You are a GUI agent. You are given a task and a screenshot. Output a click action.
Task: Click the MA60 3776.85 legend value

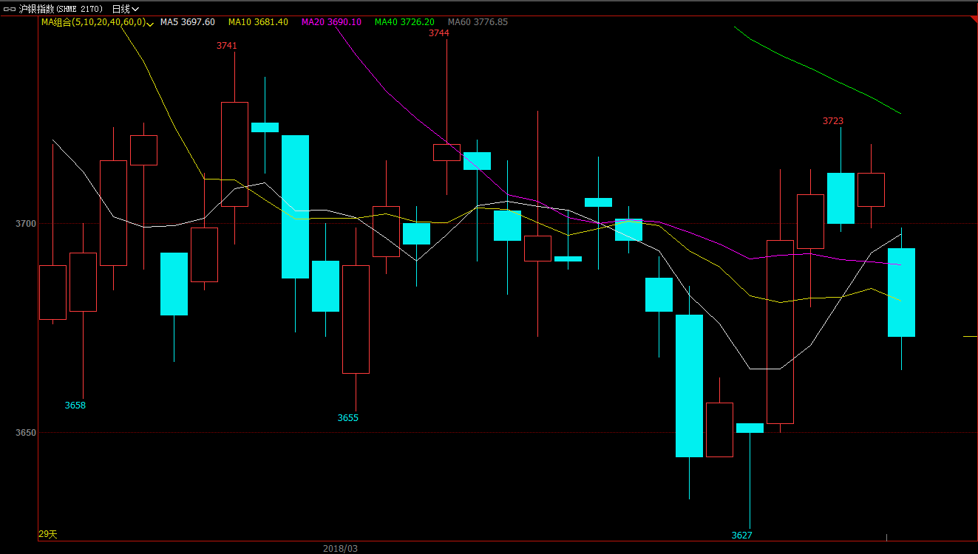pos(478,22)
